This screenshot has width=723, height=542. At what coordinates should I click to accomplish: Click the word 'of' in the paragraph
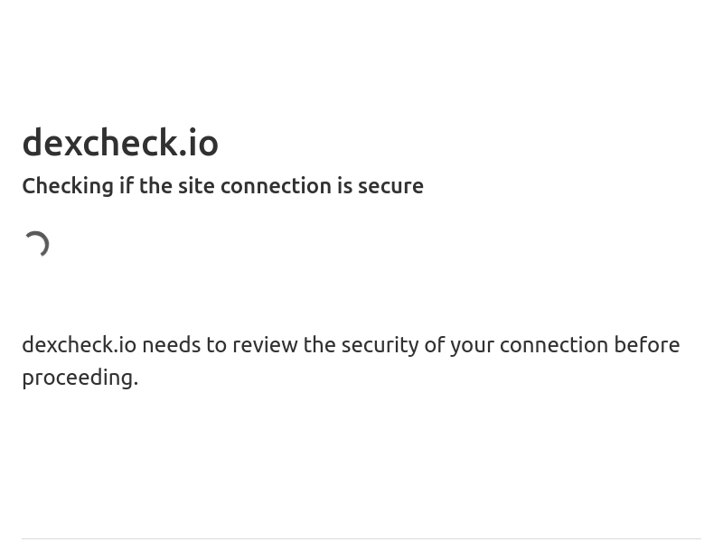(x=435, y=345)
